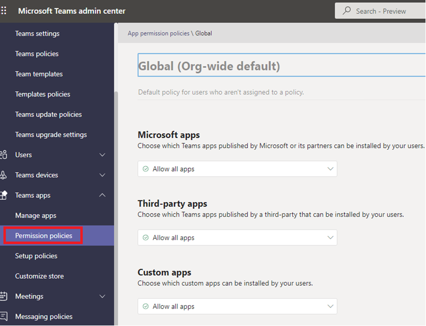
Task: Click the policy description text field
Action: pyautogui.click(x=282, y=92)
